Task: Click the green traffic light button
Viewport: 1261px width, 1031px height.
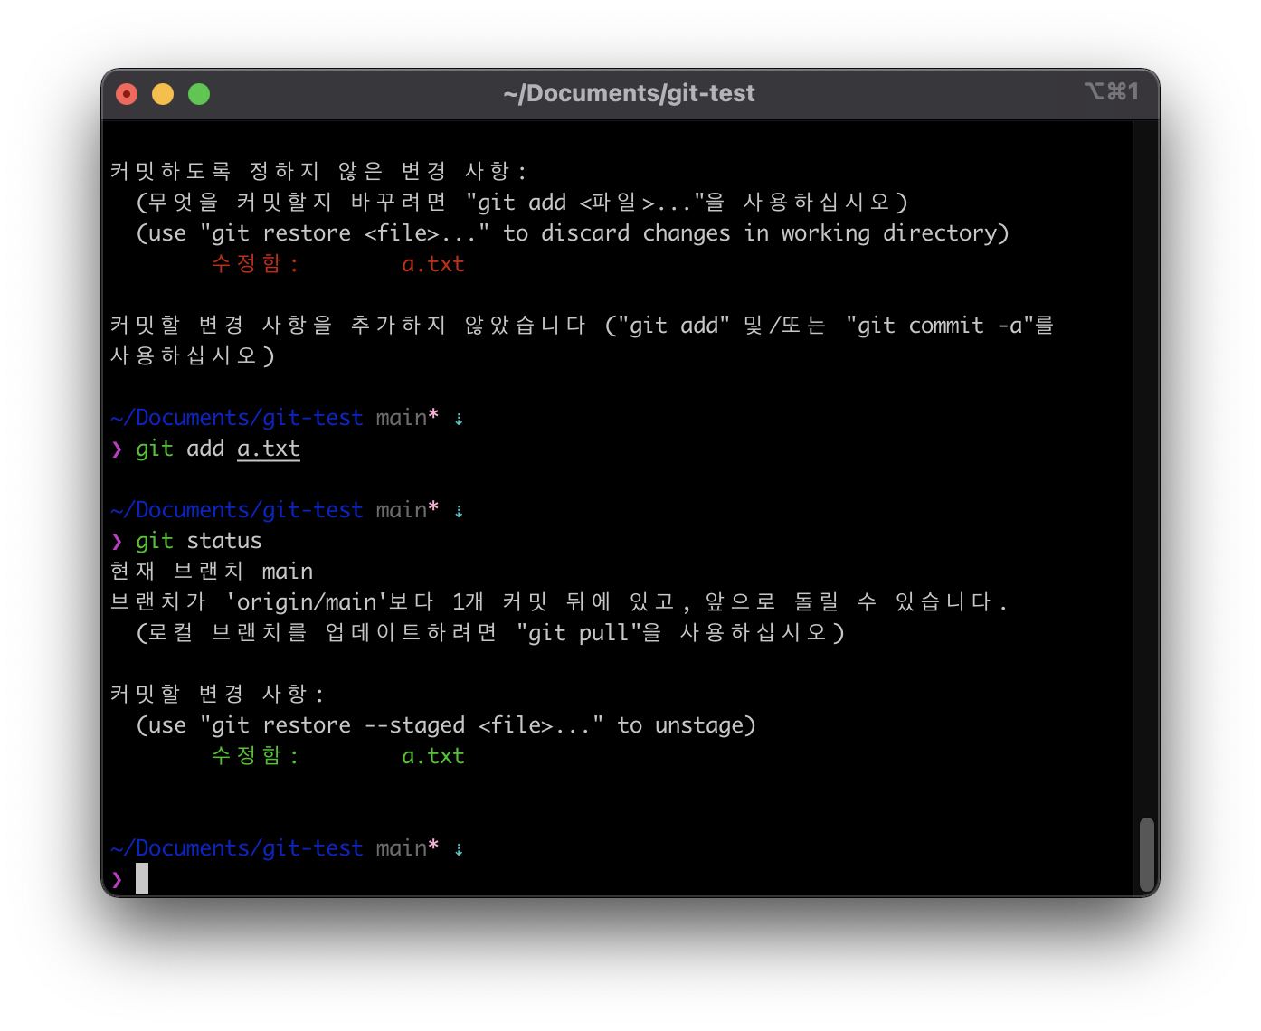Action: point(198,93)
